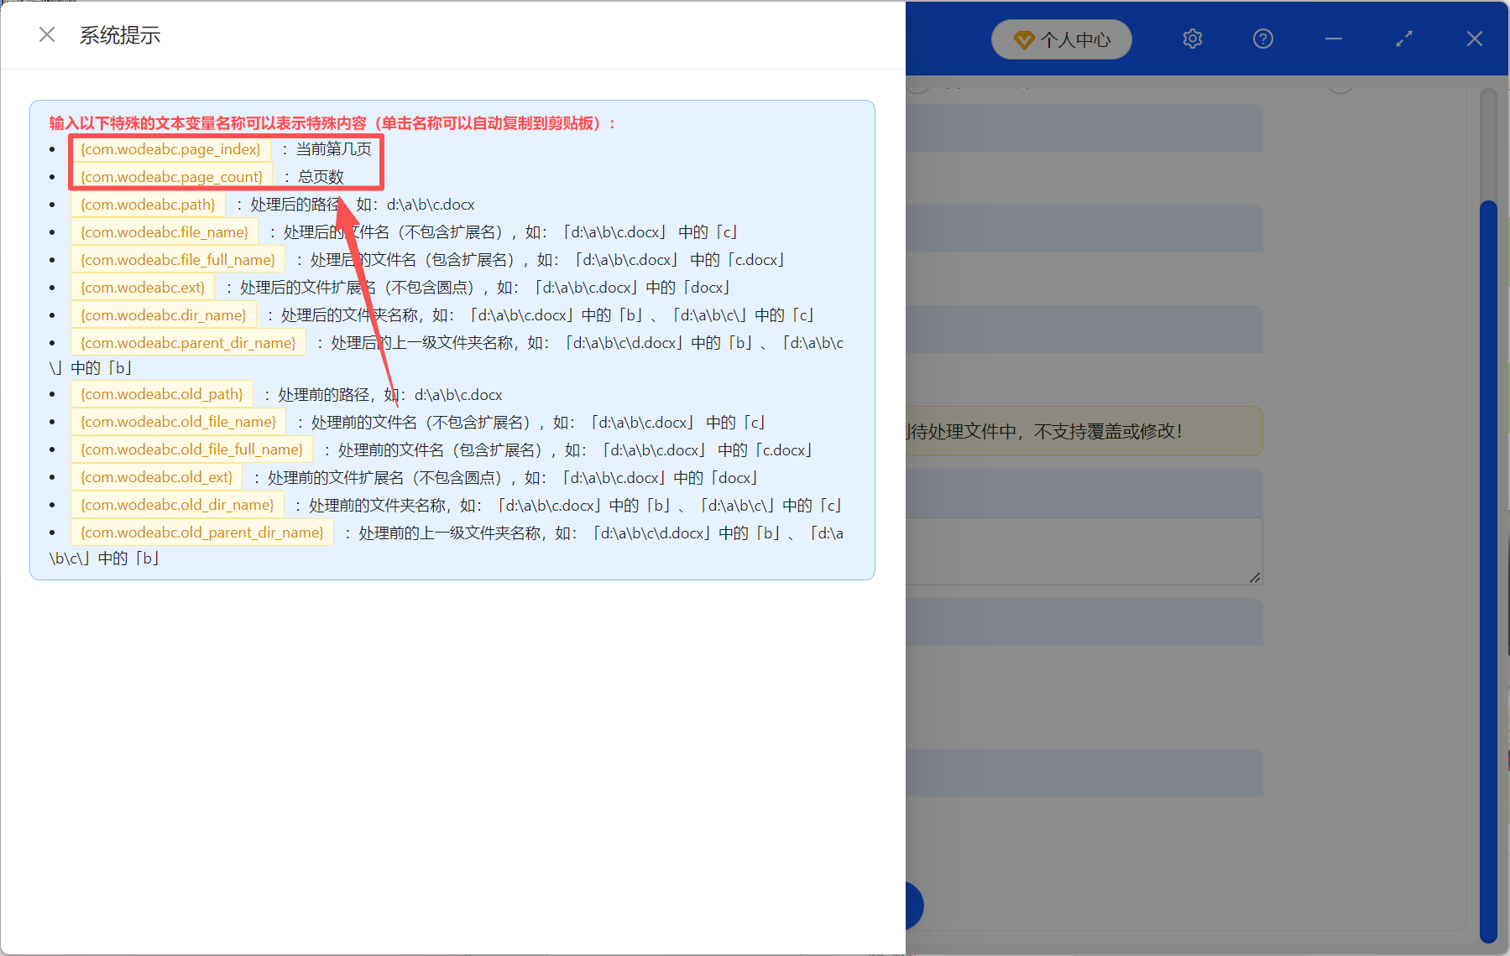Copy the {com.wodeabc.file_name} variable name

coord(163,231)
